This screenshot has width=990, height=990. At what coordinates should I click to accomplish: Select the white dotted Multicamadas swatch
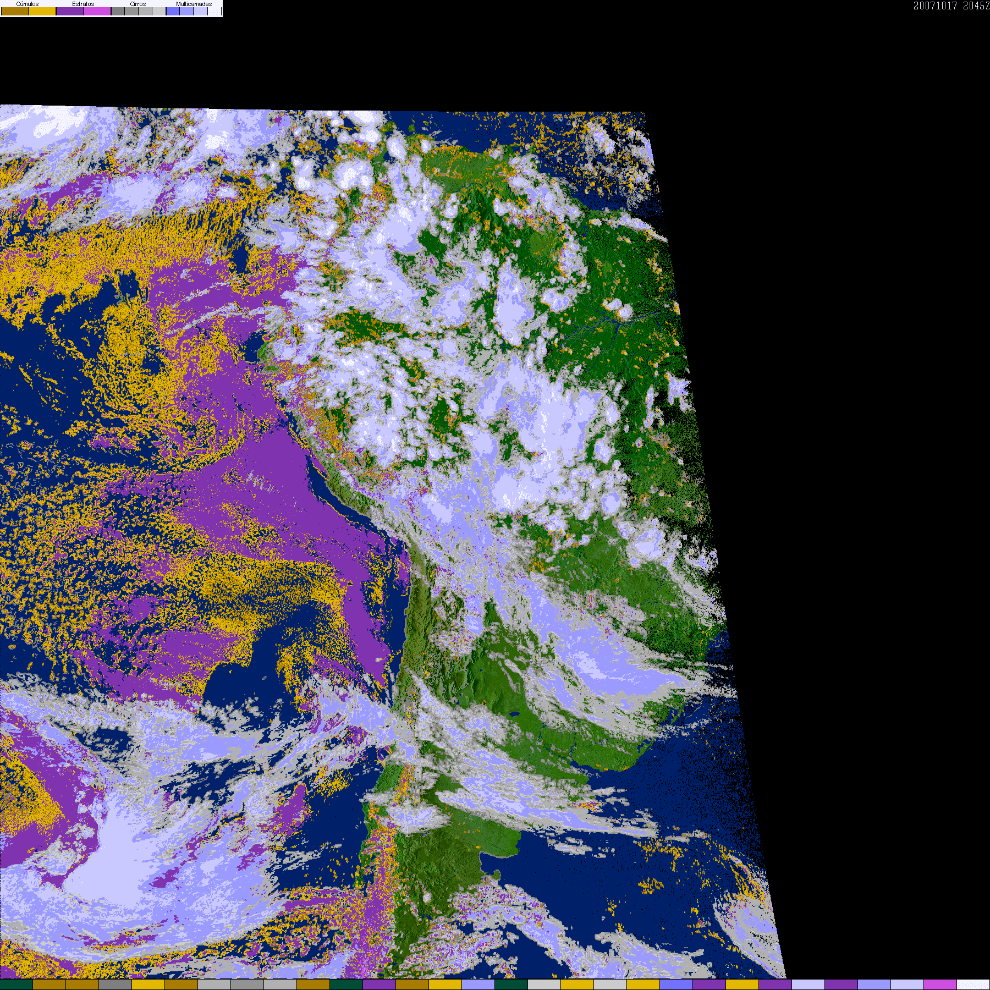tap(215, 11)
